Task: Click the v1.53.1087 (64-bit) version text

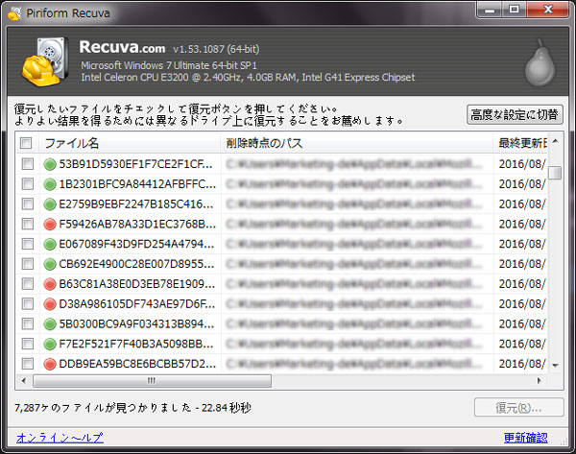Action: click(x=216, y=49)
